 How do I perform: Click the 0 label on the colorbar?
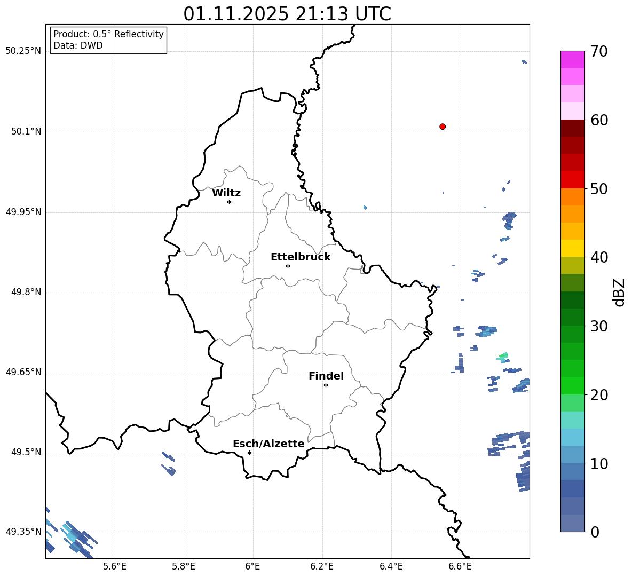click(595, 532)
